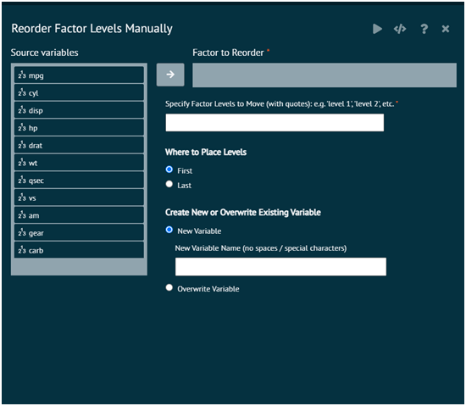Select the vs variable
The height and width of the screenshot is (406, 466).
coord(79,197)
